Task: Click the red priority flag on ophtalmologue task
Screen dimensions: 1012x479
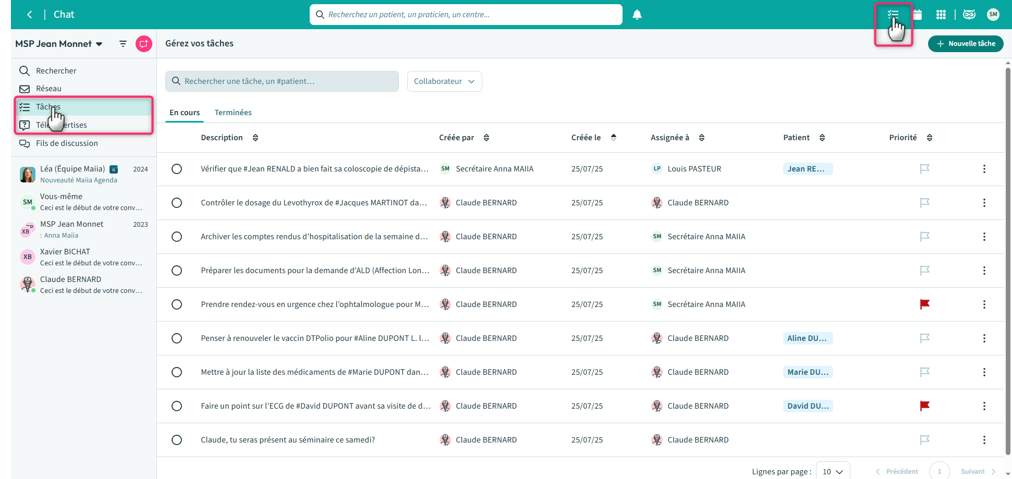Action: [x=924, y=304]
